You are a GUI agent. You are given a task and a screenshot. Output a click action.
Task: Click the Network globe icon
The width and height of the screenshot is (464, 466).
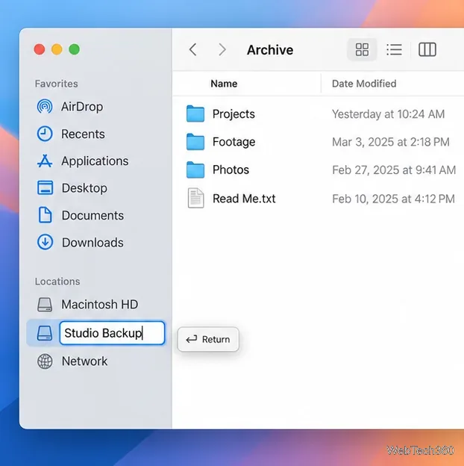[x=45, y=361]
